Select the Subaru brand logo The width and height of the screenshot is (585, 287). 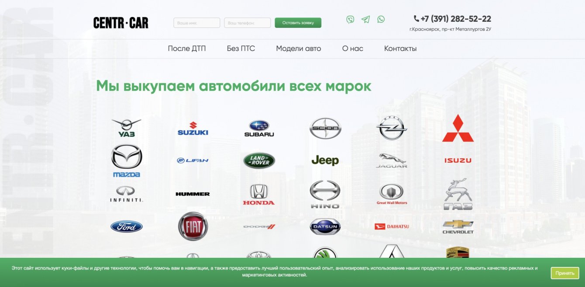[x=259, y=129]
